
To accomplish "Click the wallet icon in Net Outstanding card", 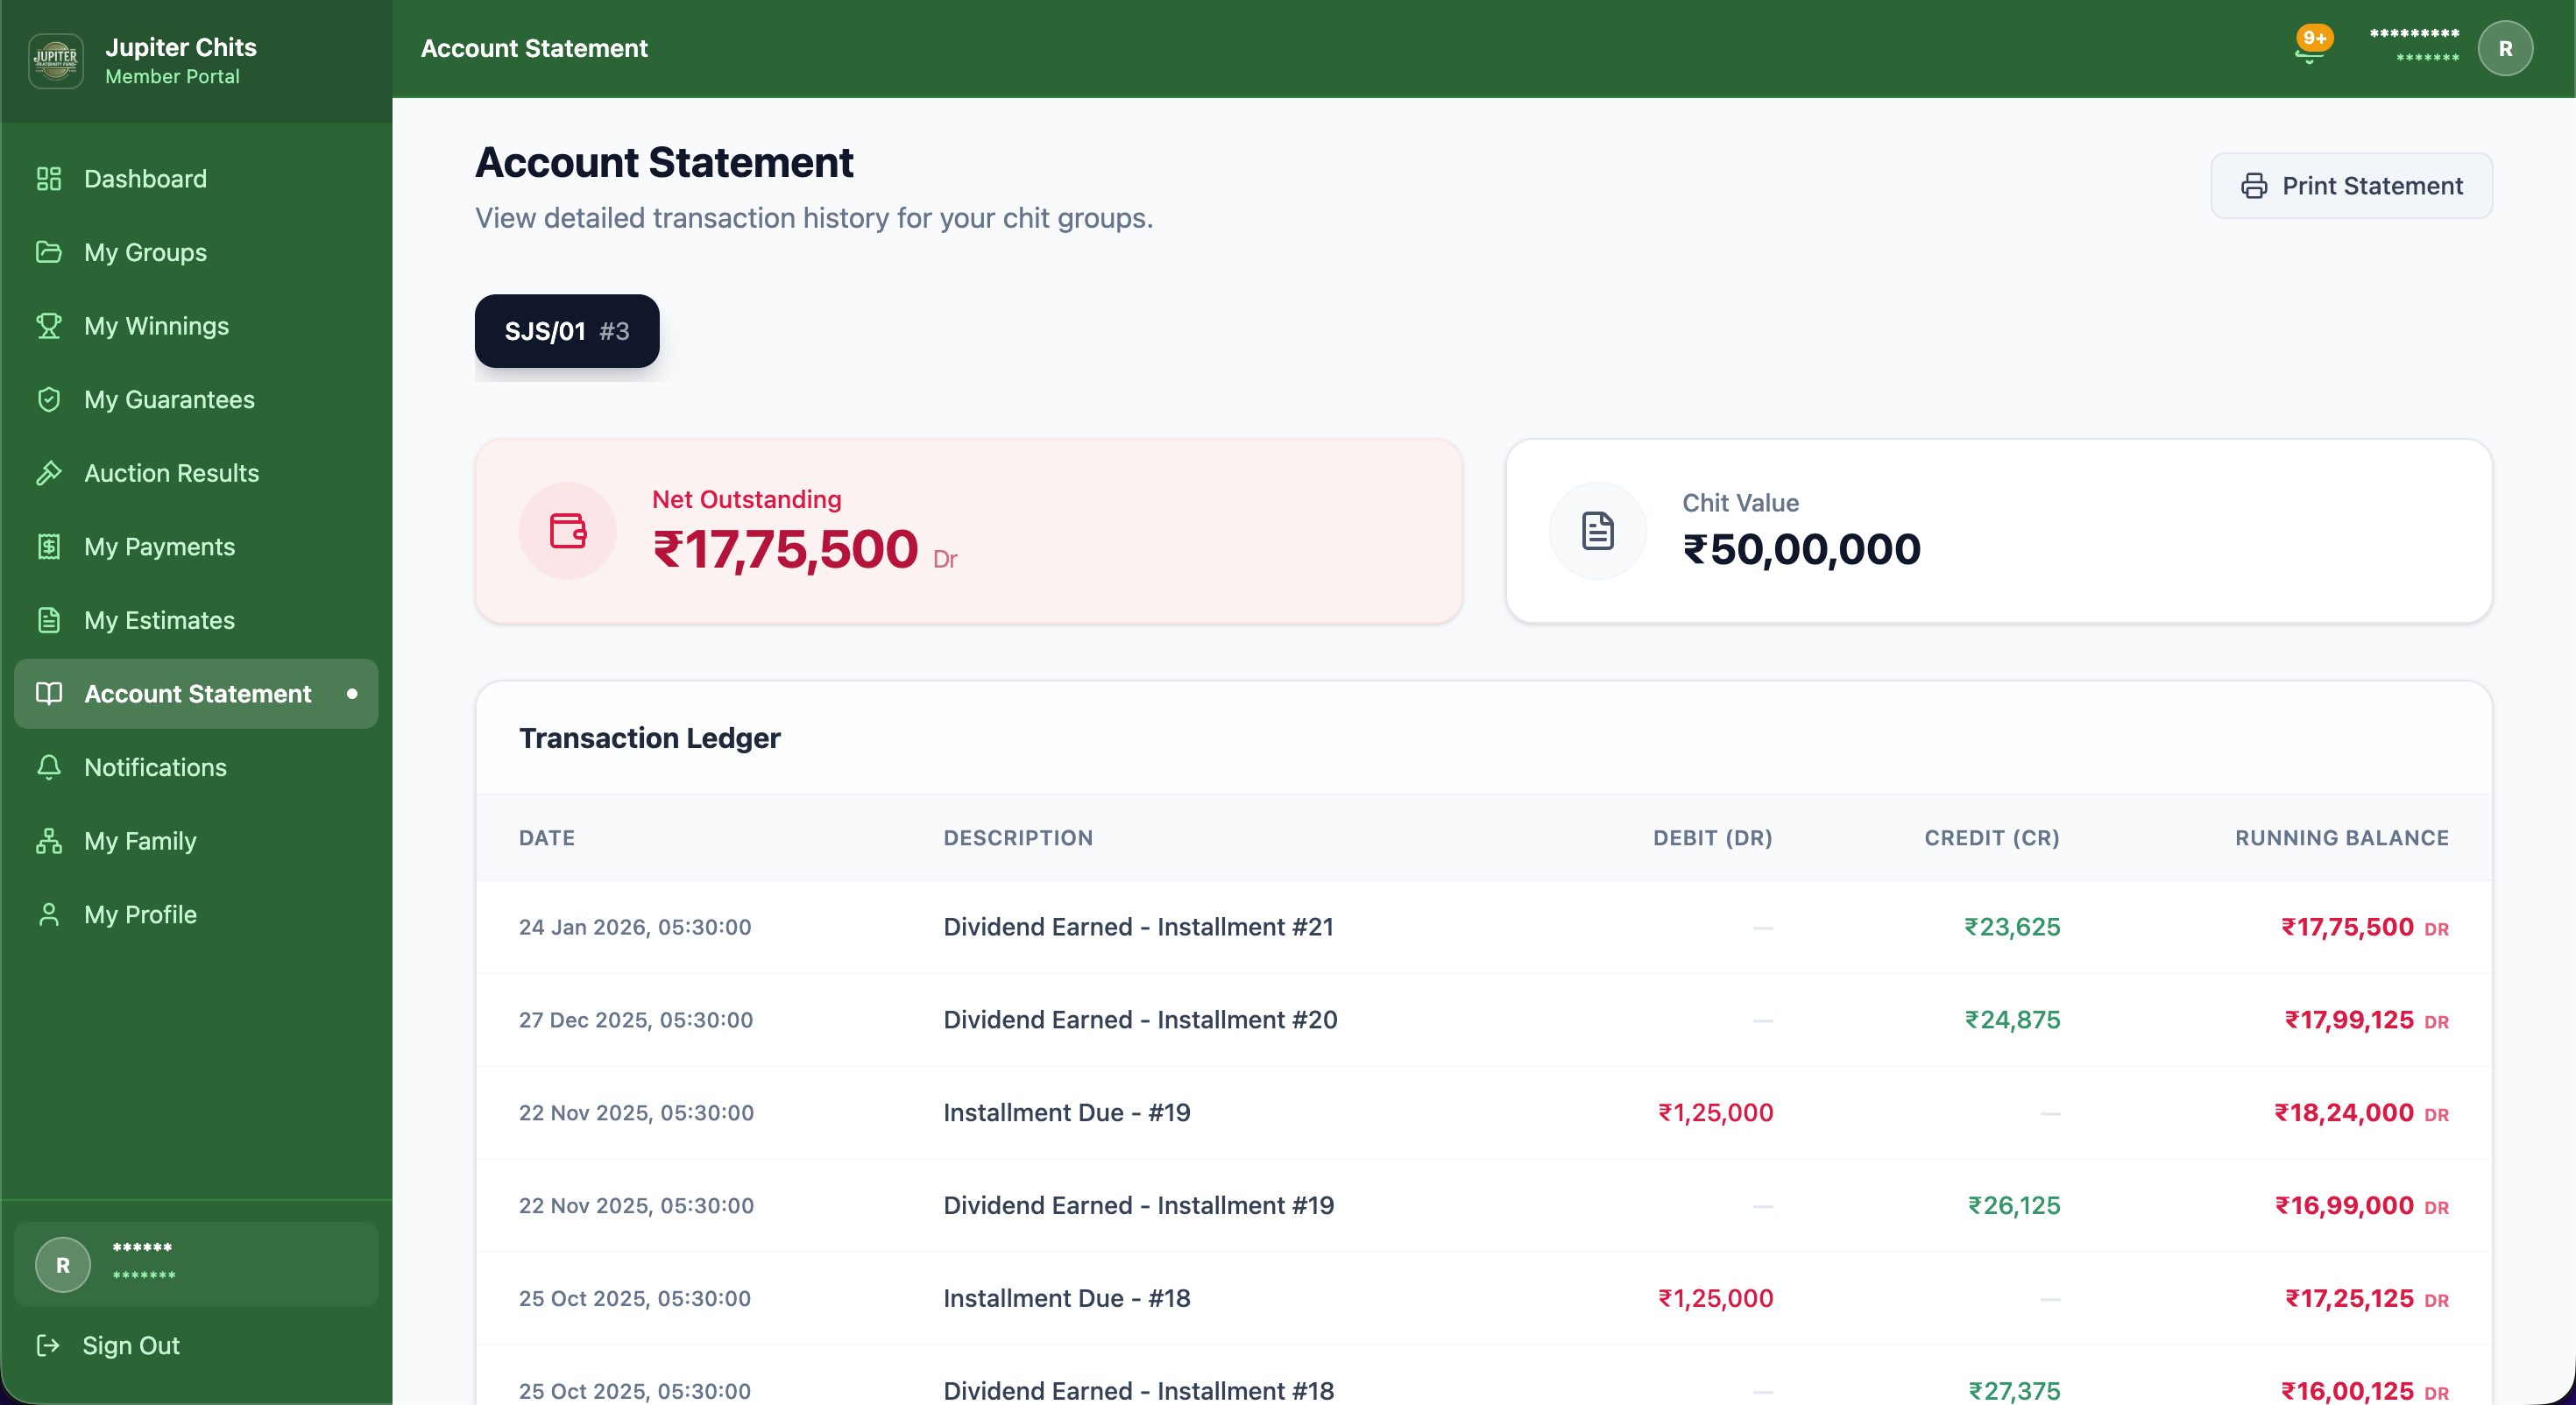I will [x=568, y=530].
